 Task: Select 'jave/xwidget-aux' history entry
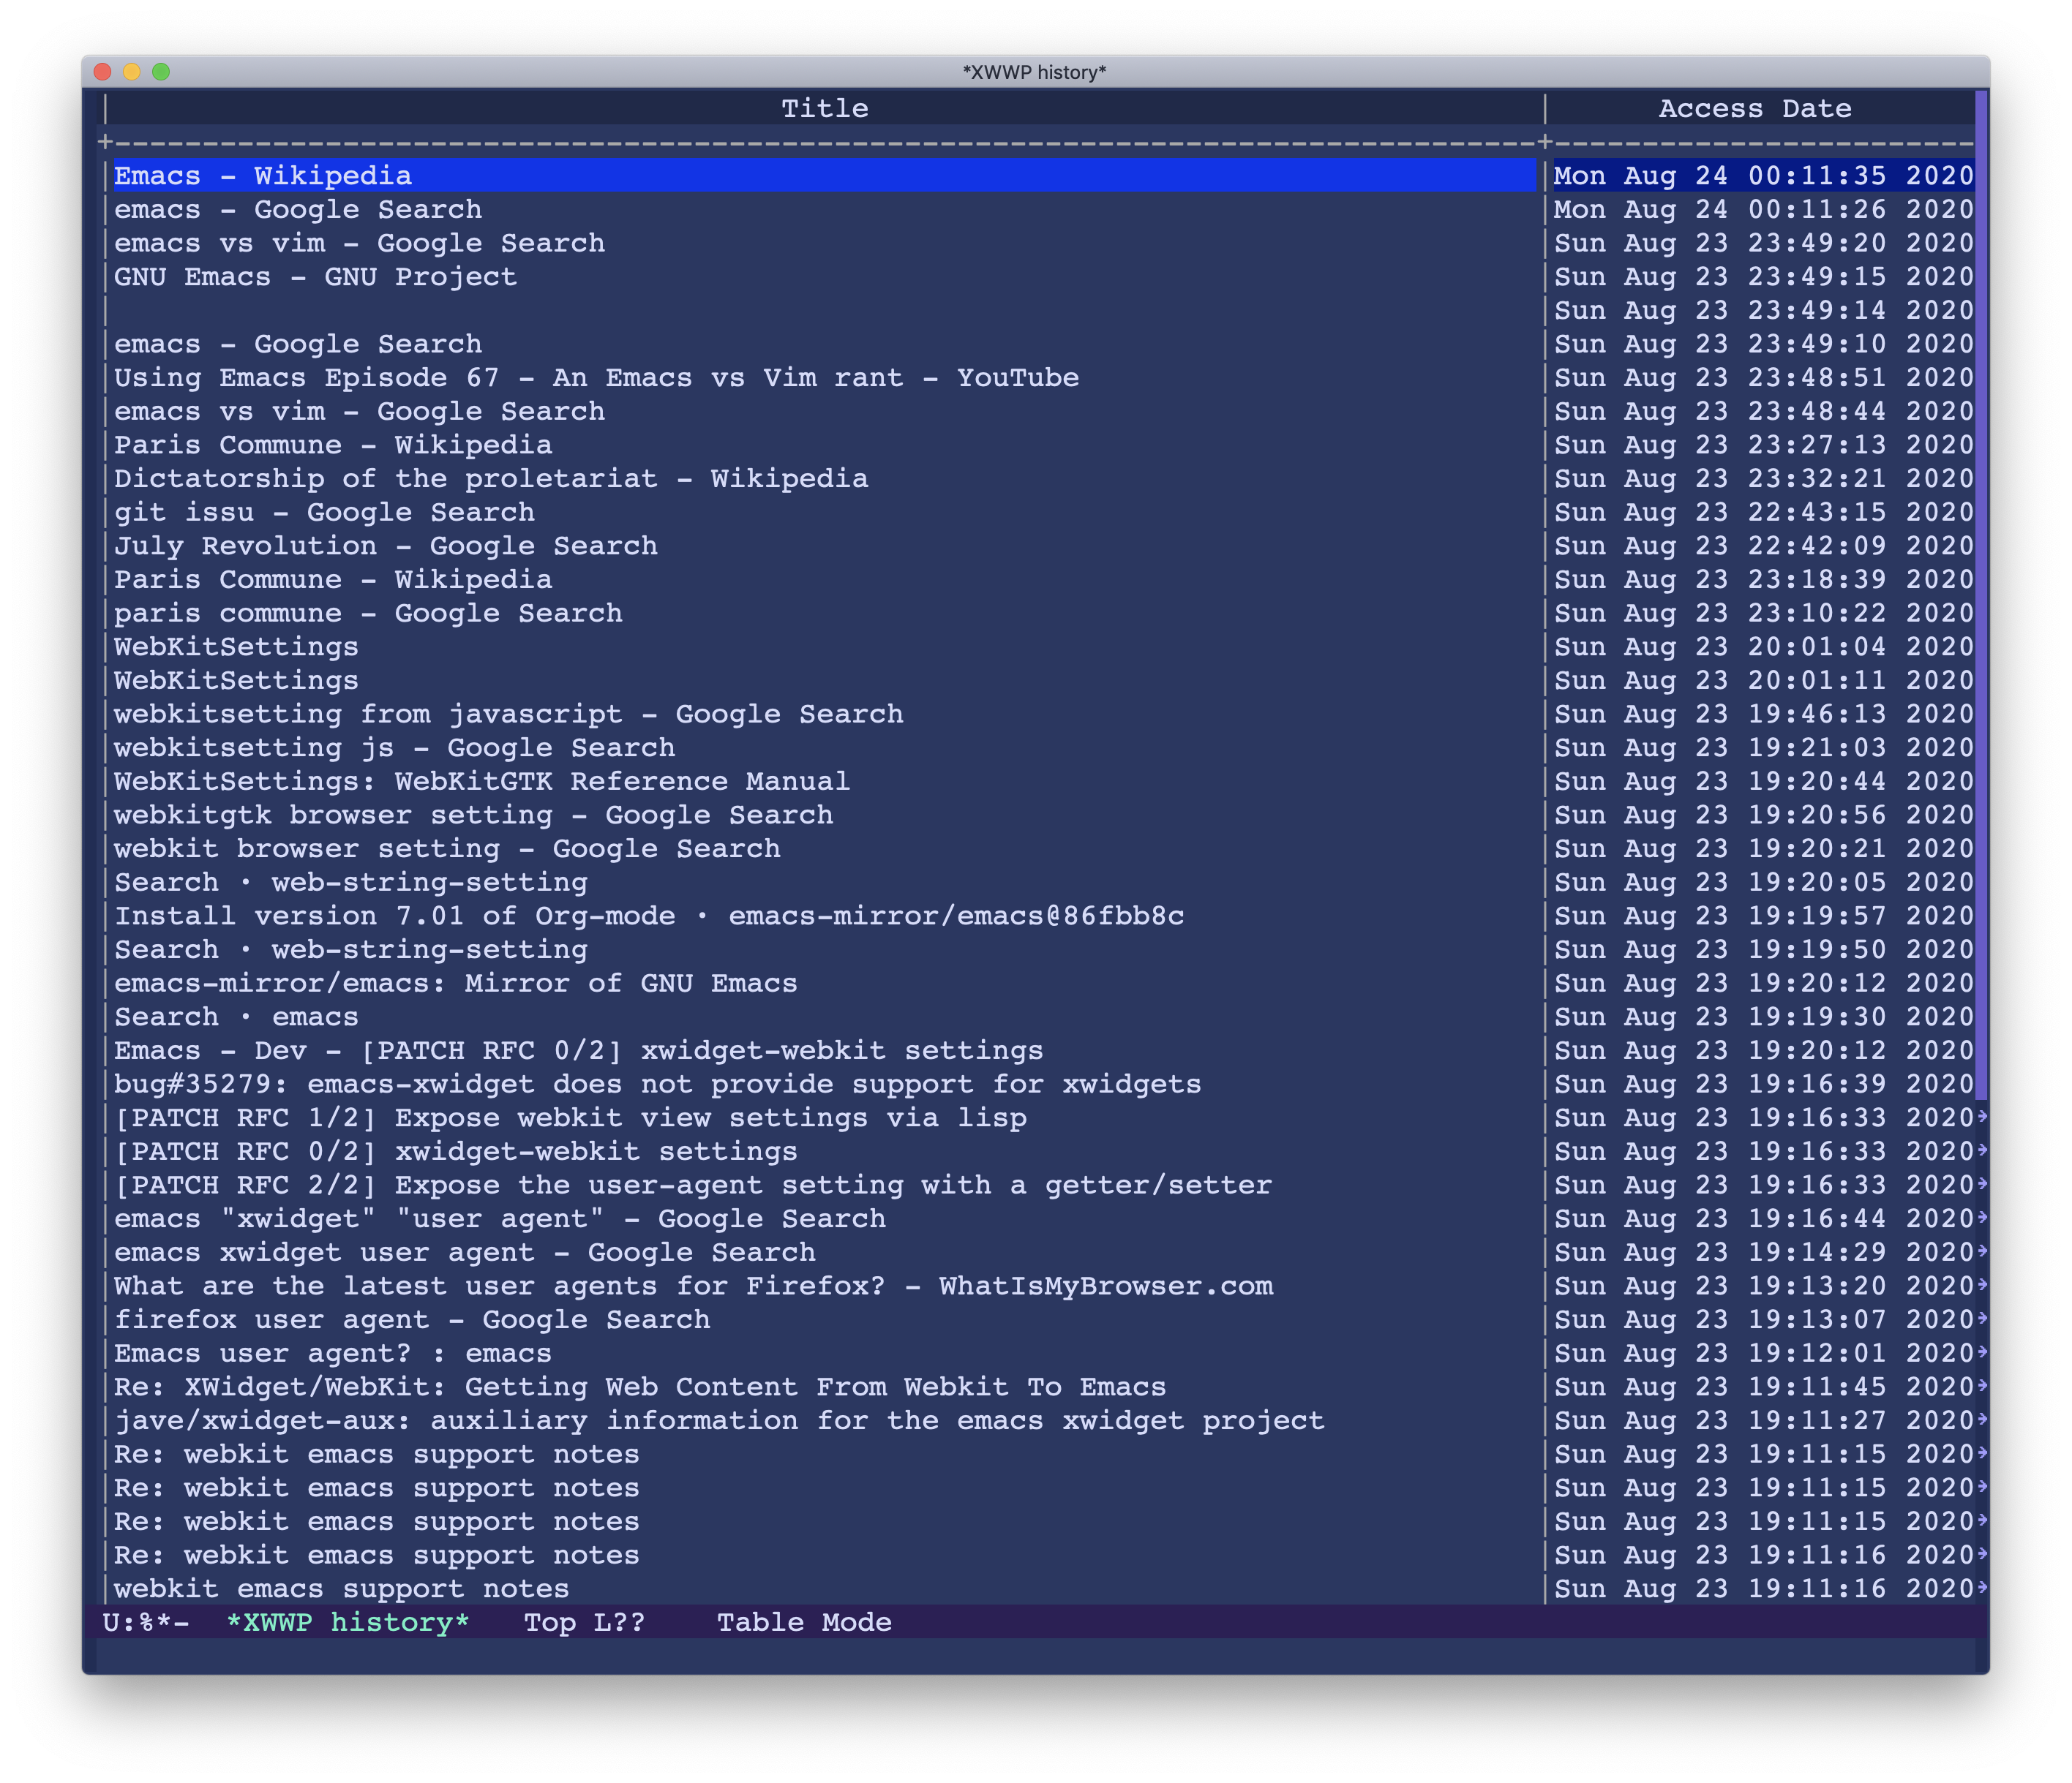coord(718,1420)
